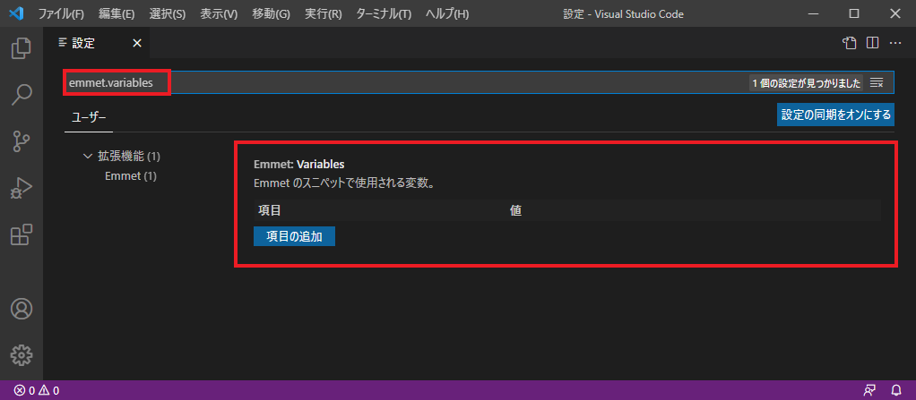
Task: Open the editor More Actions menu
Action: click(x=895, y=43)
